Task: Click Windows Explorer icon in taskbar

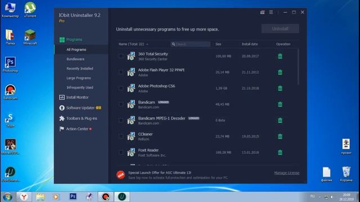Action: click(40, 197)
